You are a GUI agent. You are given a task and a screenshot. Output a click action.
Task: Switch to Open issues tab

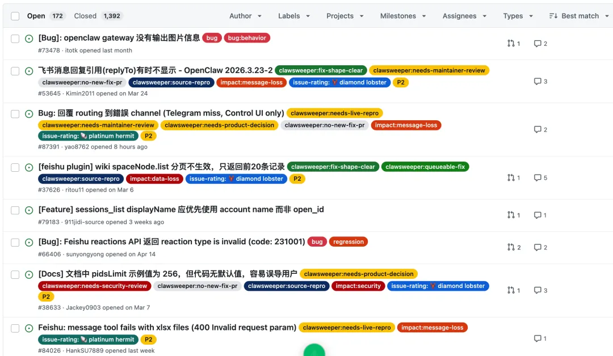[45, 16]
